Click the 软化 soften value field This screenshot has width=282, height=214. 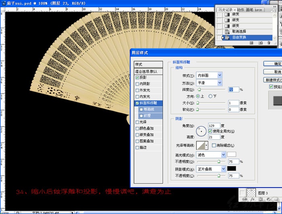[x=233, y=110]
